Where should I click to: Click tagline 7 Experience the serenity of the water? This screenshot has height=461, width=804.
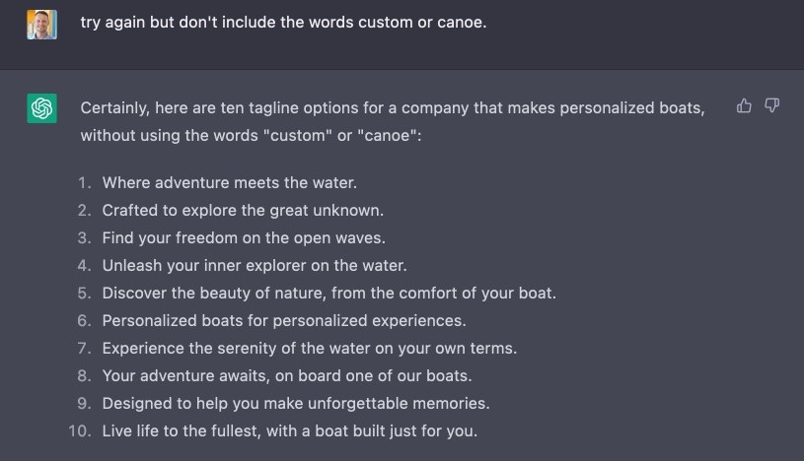pyautogui.click(x=309, y=349)
